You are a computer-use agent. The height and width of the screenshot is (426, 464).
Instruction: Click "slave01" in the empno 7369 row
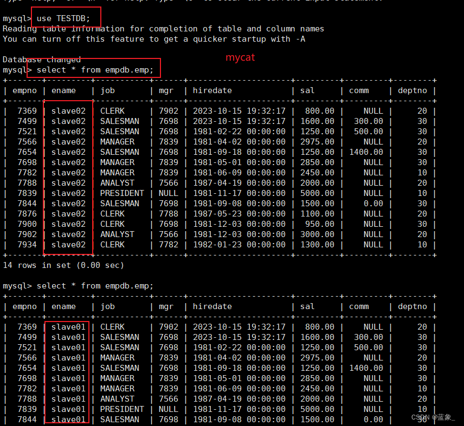click(68, 327)
